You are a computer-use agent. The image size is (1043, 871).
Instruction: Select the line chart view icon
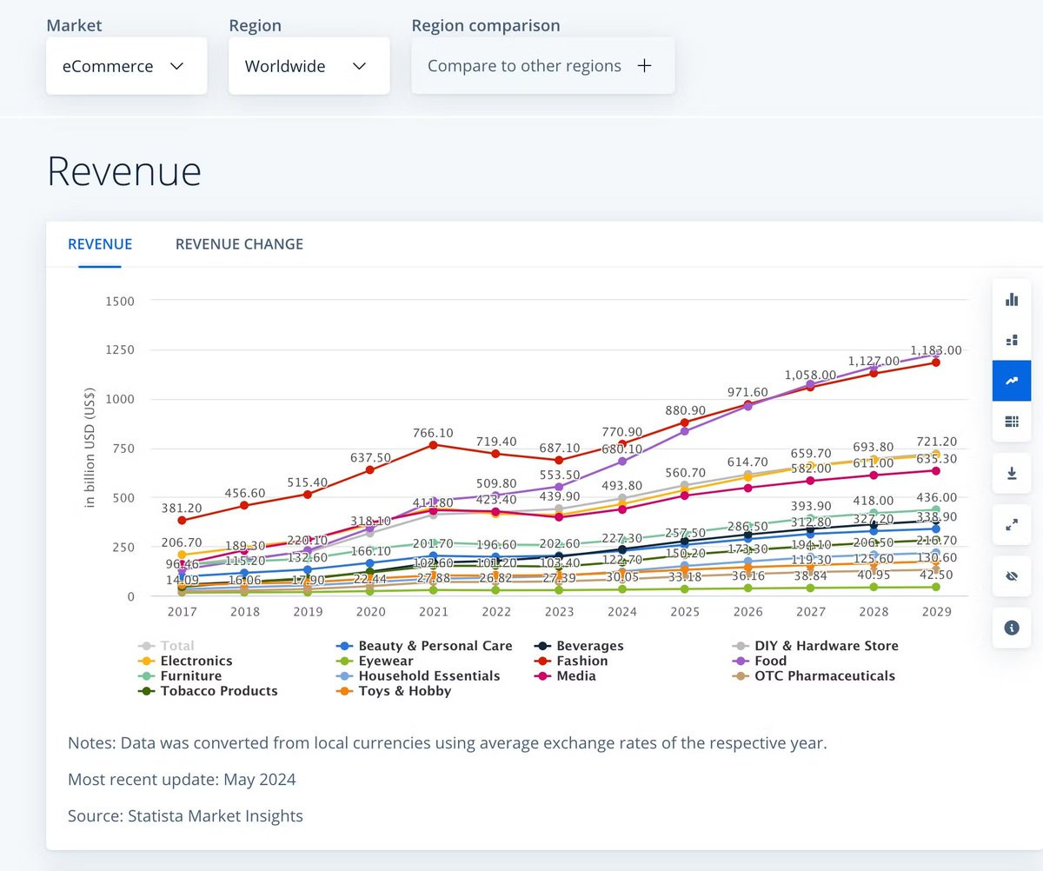1011,381
